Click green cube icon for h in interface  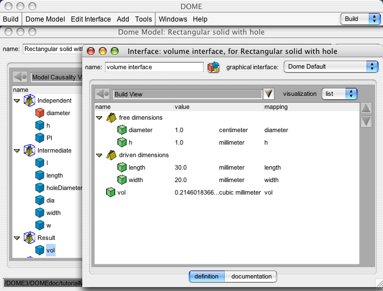tap(122, 142)
